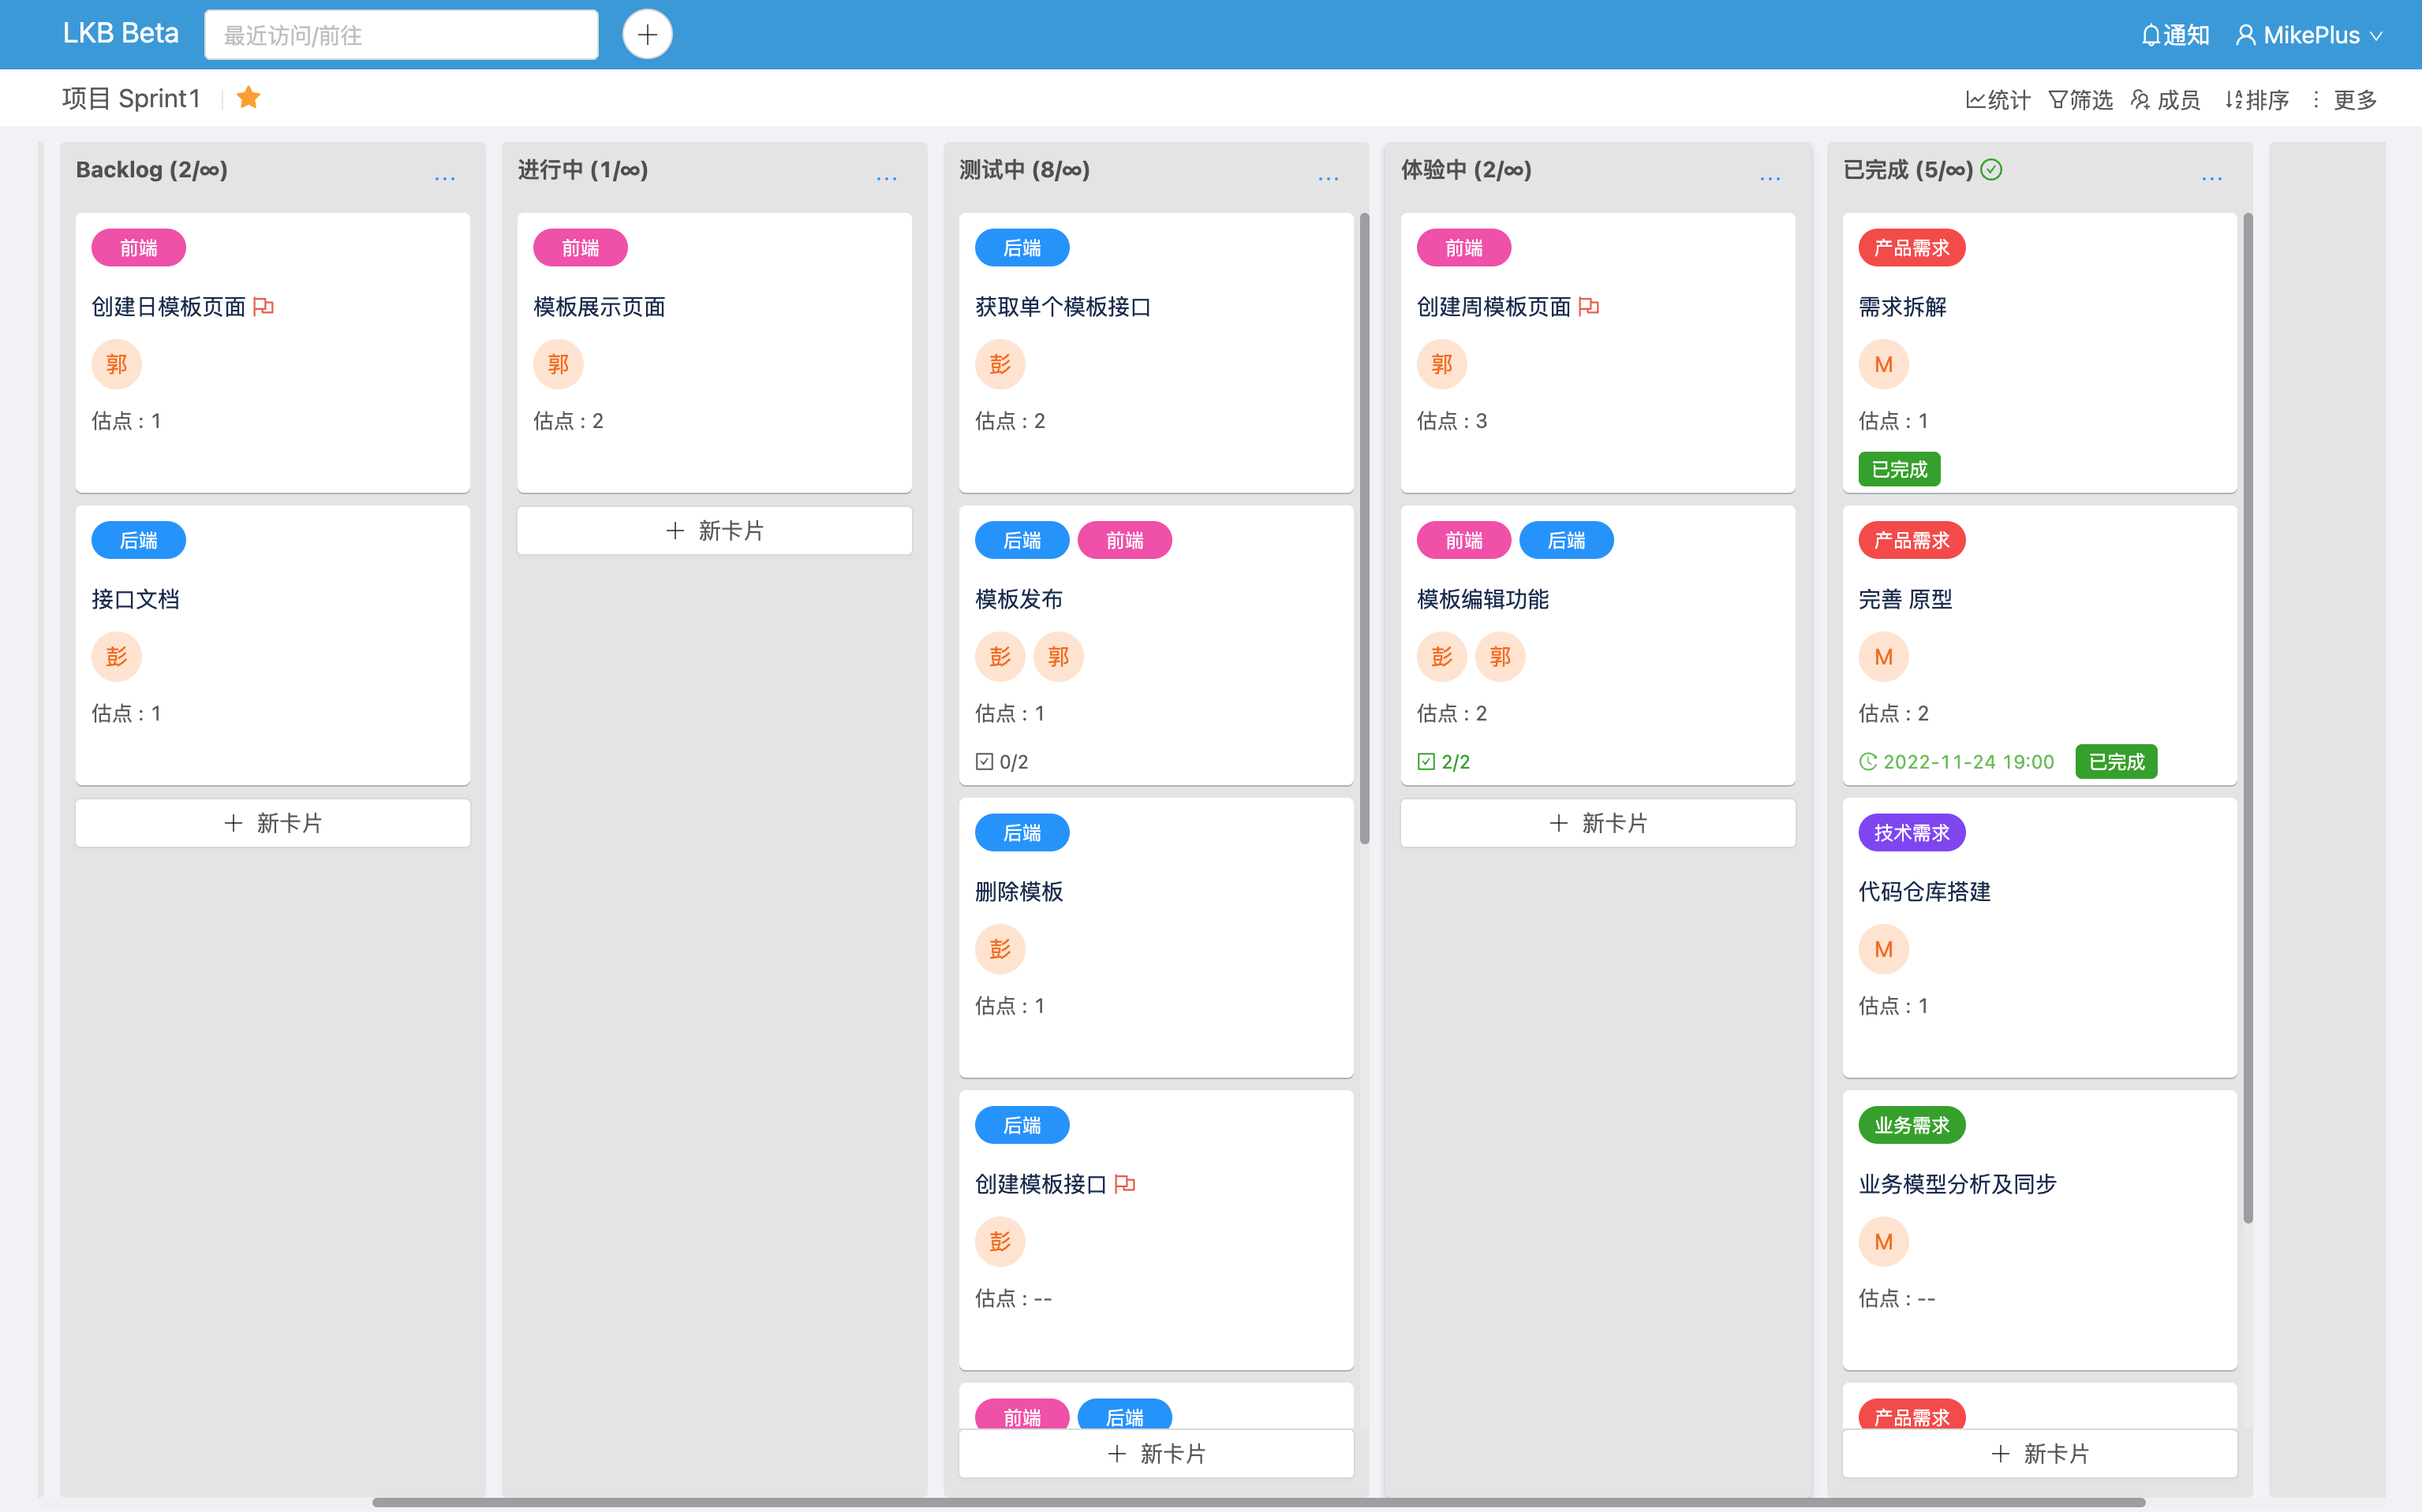Open card 模板展示页面

pyautogui.click(x=715, y=352)
